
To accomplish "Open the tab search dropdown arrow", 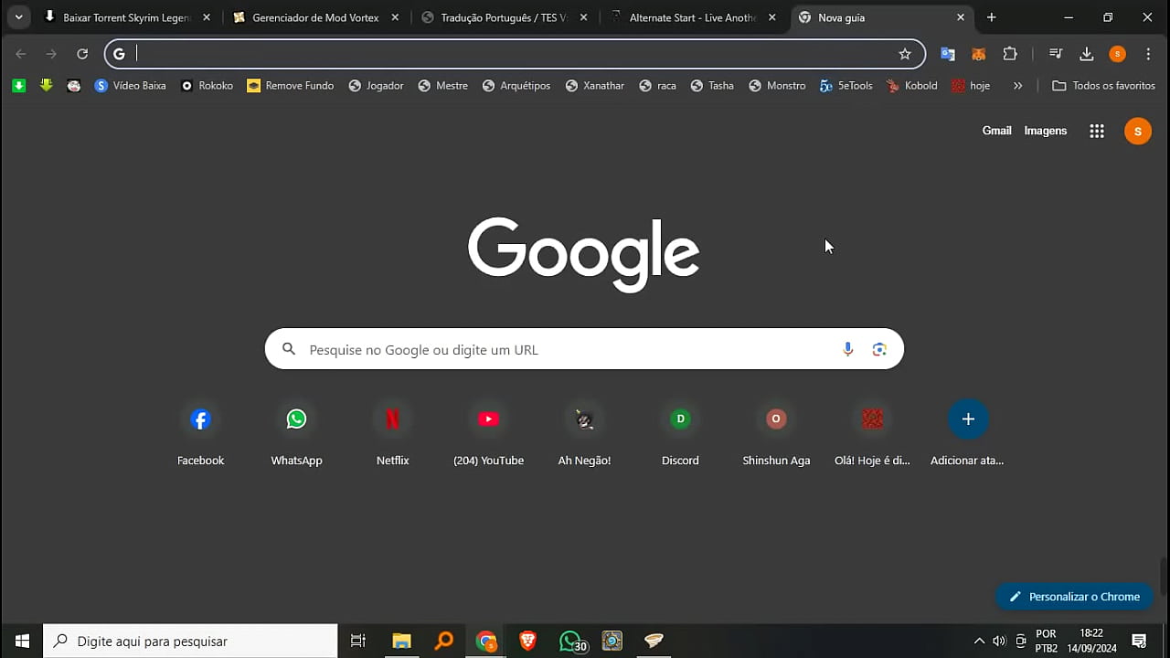I will point(18,16).
